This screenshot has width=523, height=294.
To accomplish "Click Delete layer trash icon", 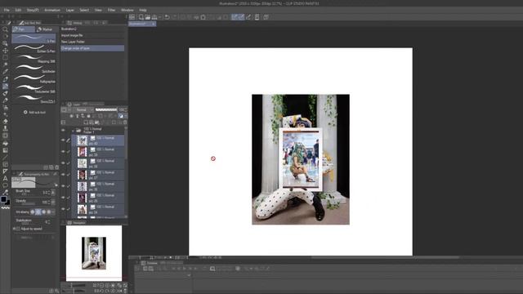I will point(125,122).
